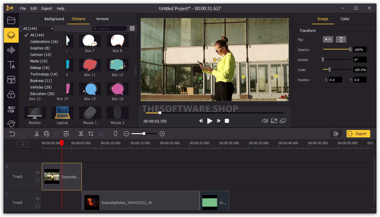Click the flip horizontal icon
Image resolution: width=380 pixels, height=217 pixels.
328,39
